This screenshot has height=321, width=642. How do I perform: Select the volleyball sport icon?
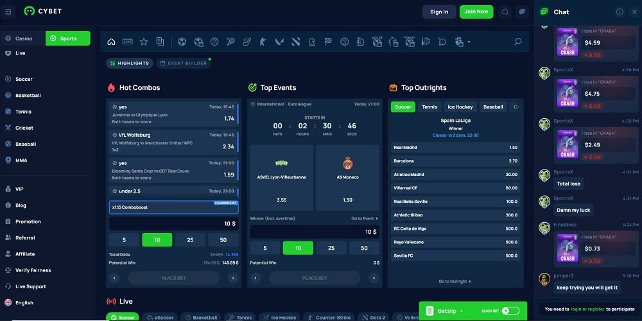(x=344, y=42)
